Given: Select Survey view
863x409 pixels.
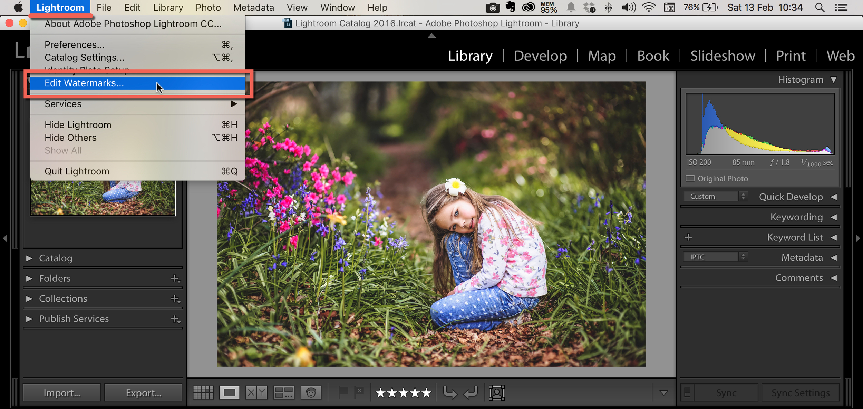Looking at the screenshot, I should click(283, 392).
